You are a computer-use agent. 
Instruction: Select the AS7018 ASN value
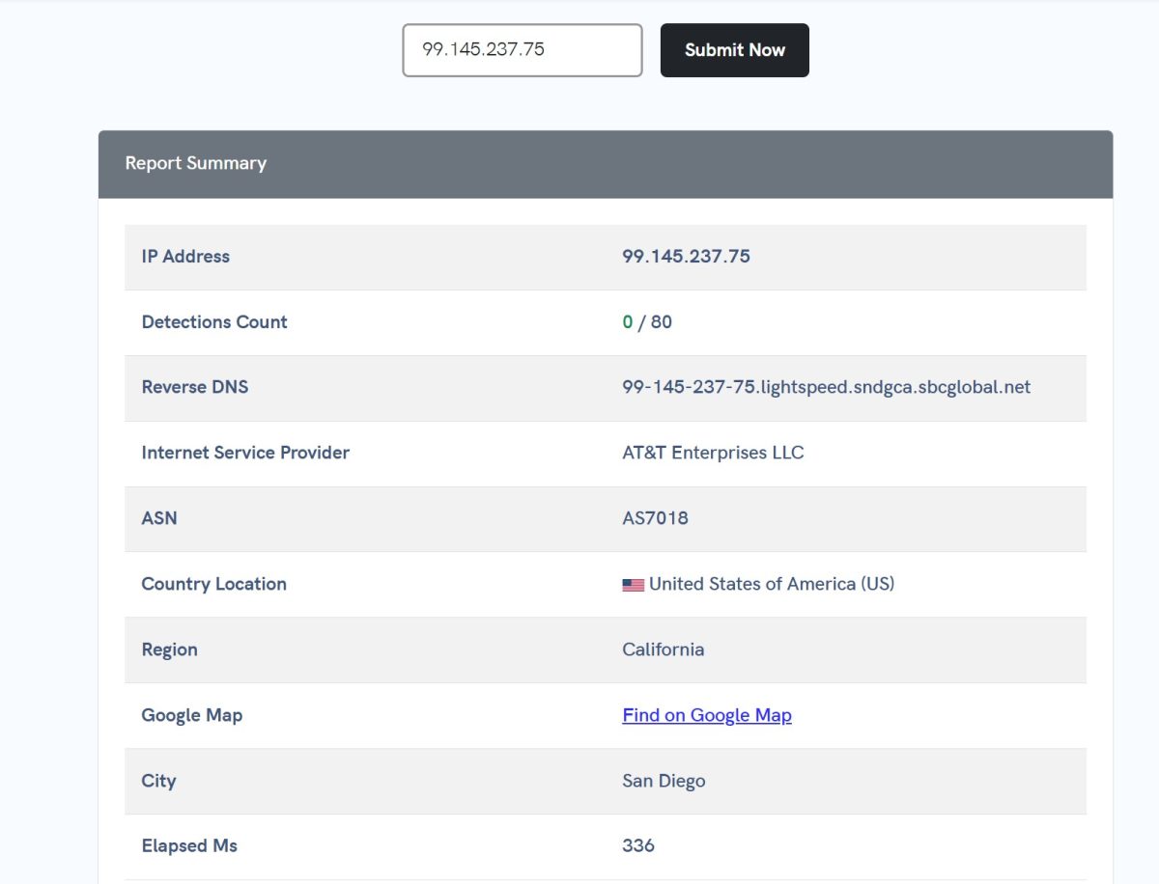[x=655, y=518]
